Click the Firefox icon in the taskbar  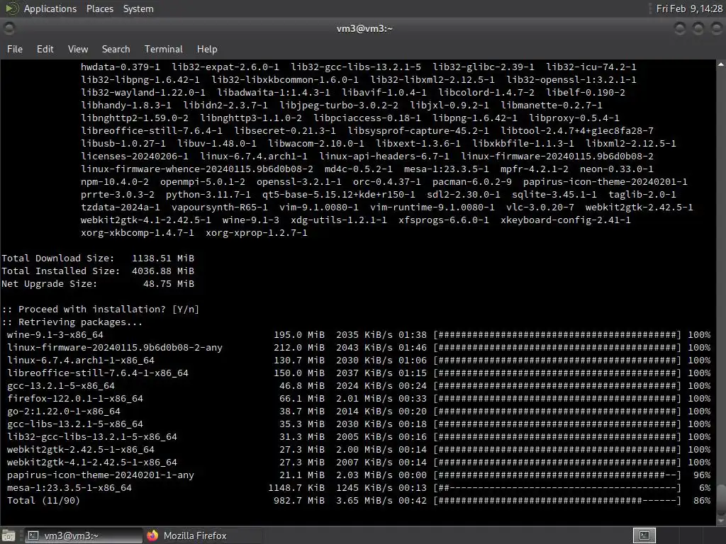tap(152, 535)
